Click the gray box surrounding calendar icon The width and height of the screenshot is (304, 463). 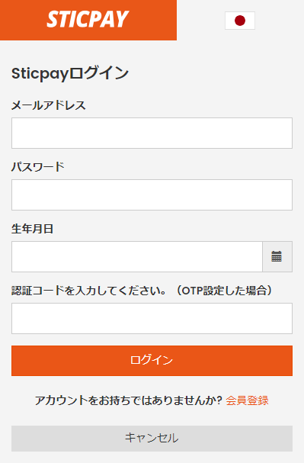pyautogui.click(x=277, y=256)
